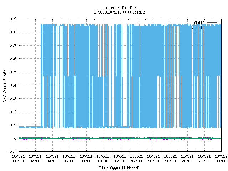Click the "Time (yymmdd HH:MM)" x-axis label
Screen dimensions: 228x171
click(x=119, y=168)
